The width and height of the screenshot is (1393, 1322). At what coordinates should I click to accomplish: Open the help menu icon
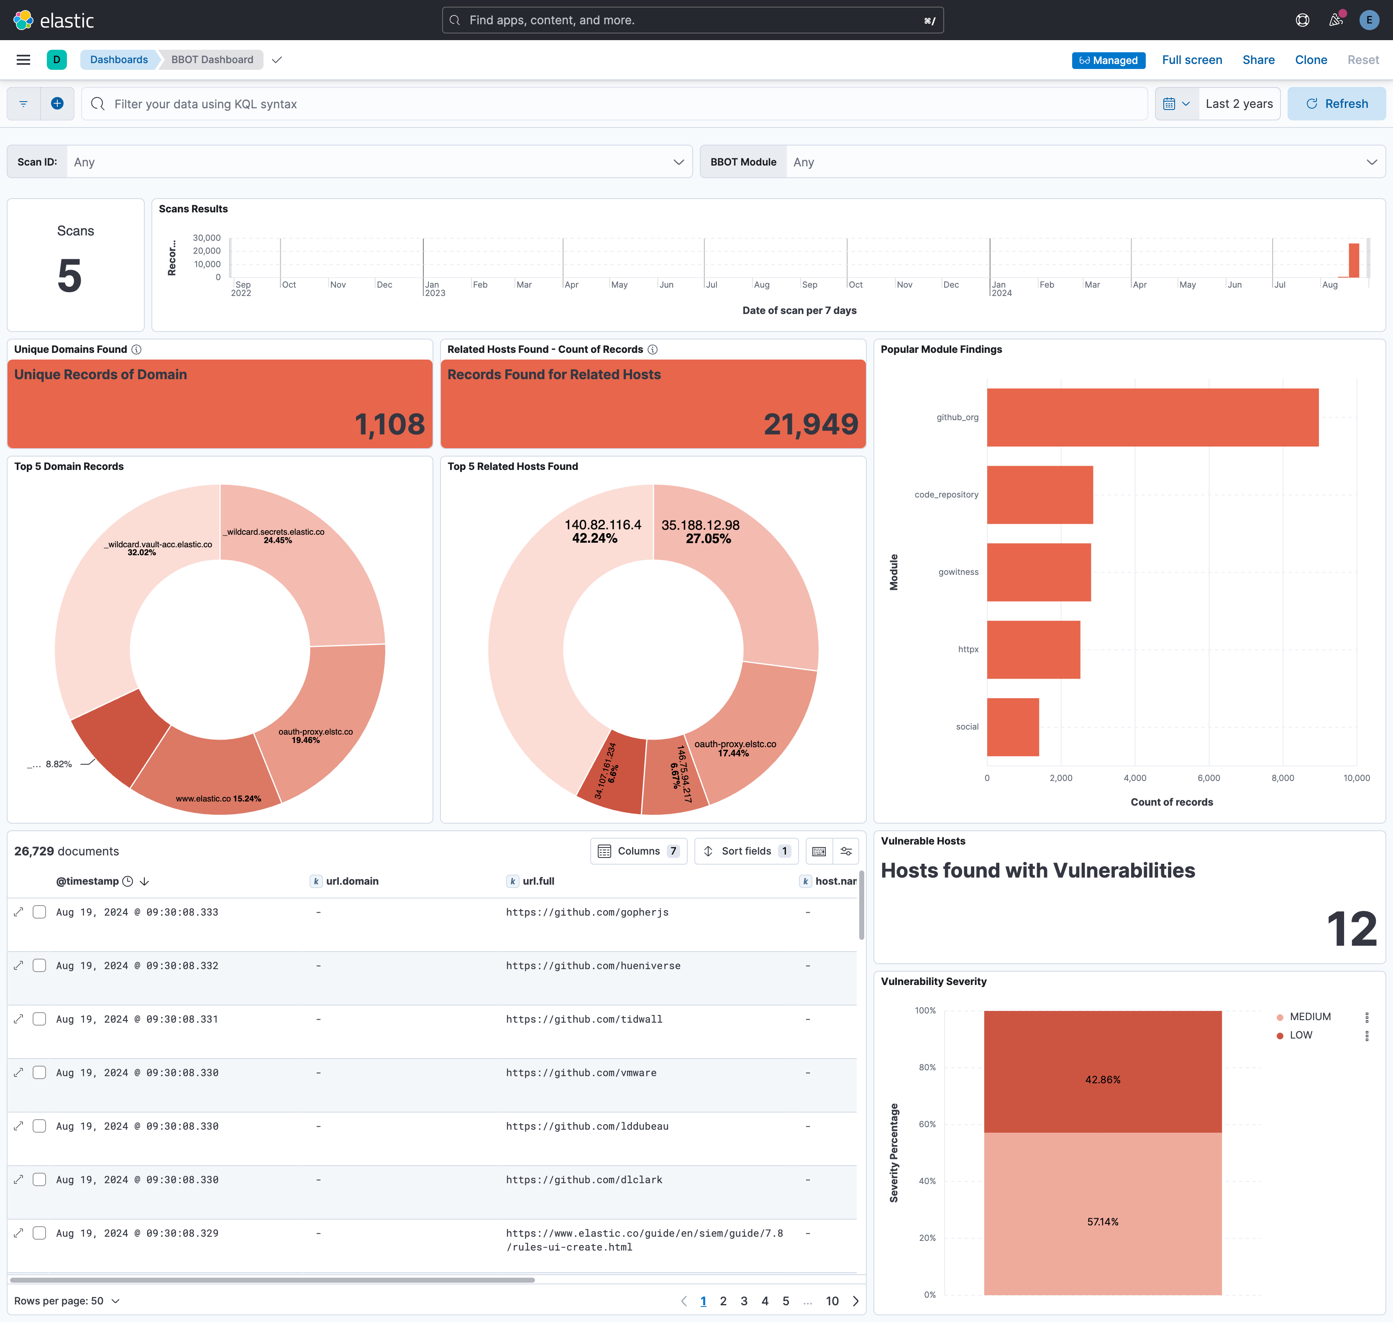pyautogui.click(x=1302, y=20)
